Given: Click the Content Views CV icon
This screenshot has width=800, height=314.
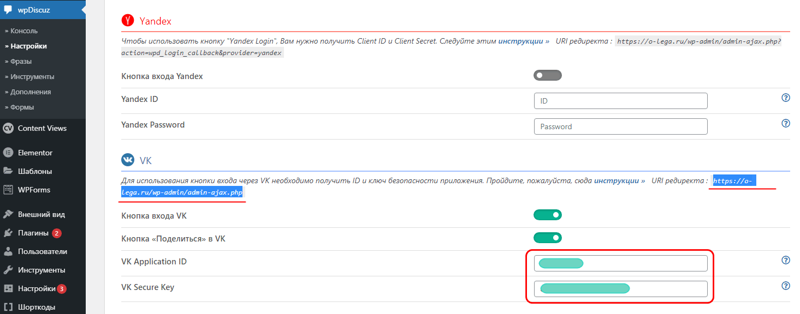Looking at the screenshot, I should coord(8,129).
